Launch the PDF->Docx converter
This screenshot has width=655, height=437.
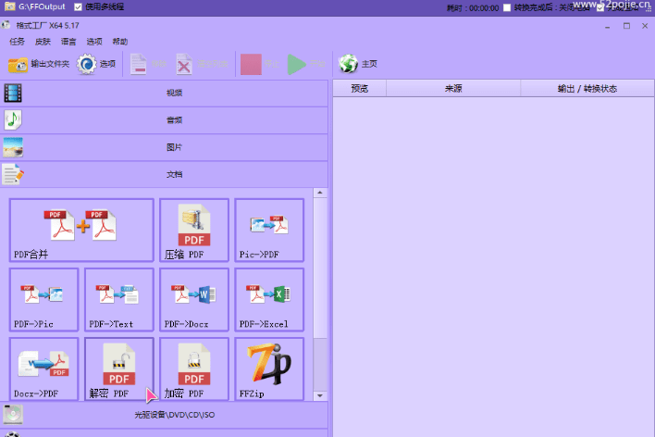[193, 299]
